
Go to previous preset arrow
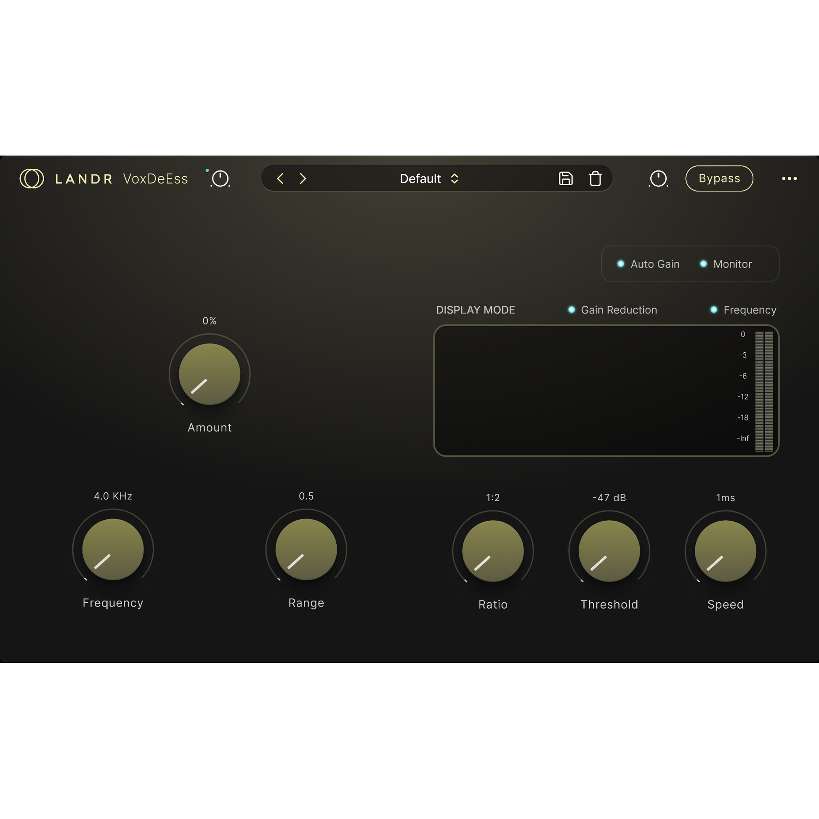[280, 178]
